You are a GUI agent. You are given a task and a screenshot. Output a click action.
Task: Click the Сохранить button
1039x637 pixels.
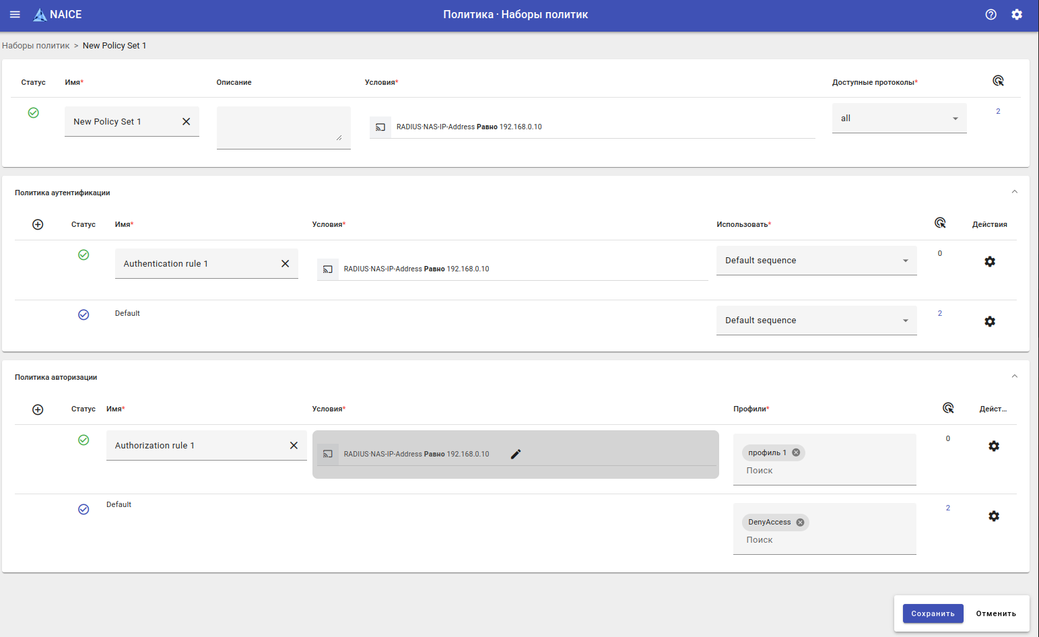[933, 613]
